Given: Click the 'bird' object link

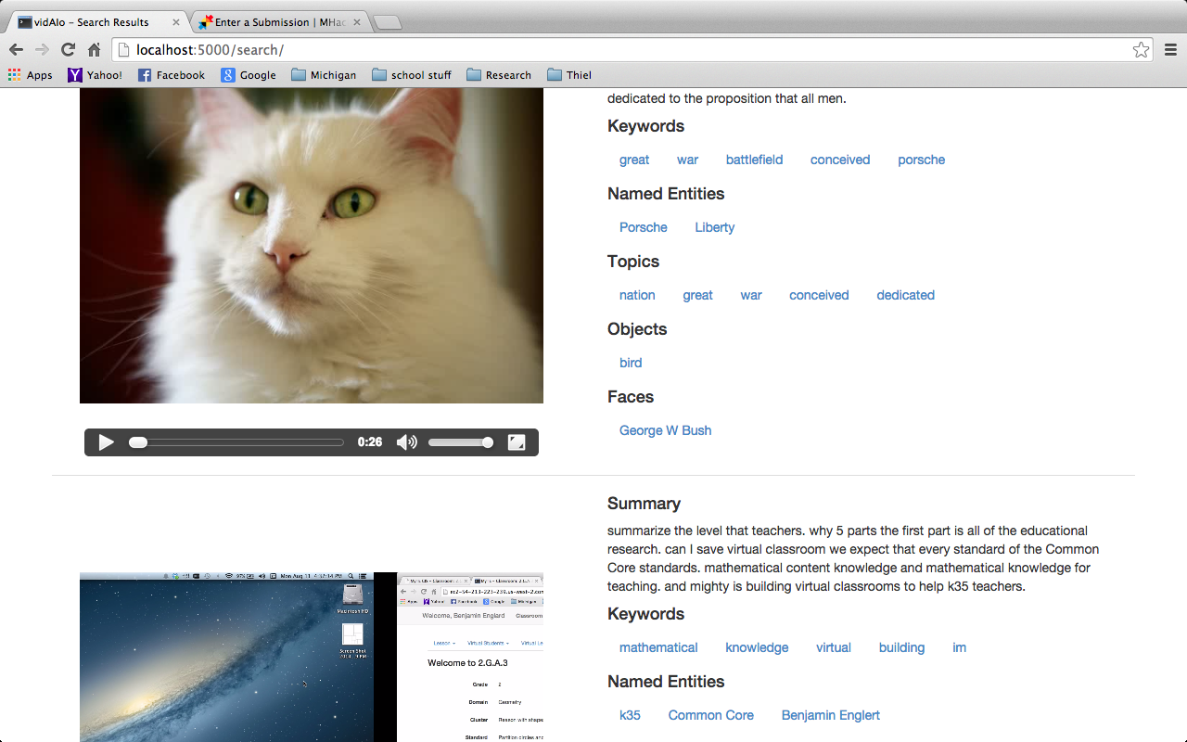Looking at the screenshot, I should tap(631, 363).
